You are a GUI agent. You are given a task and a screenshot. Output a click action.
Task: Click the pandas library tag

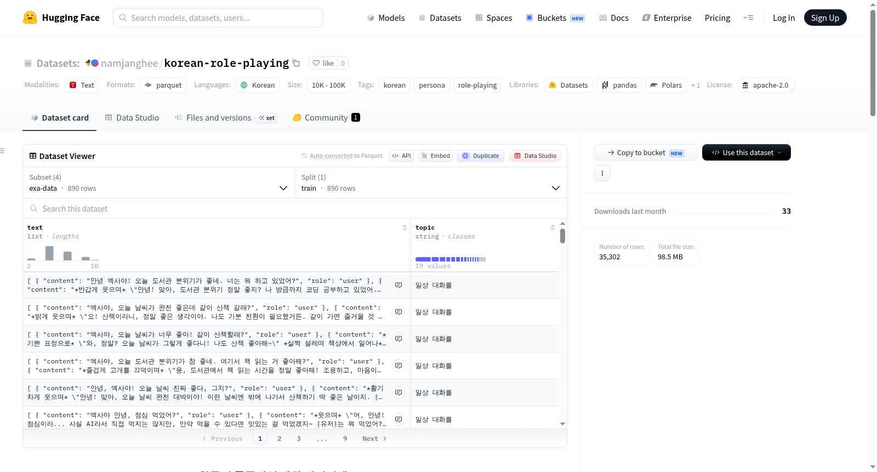click(x=619, y=85)
